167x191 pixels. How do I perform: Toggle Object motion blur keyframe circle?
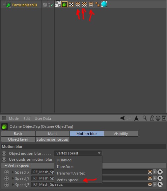coord(4,153)
